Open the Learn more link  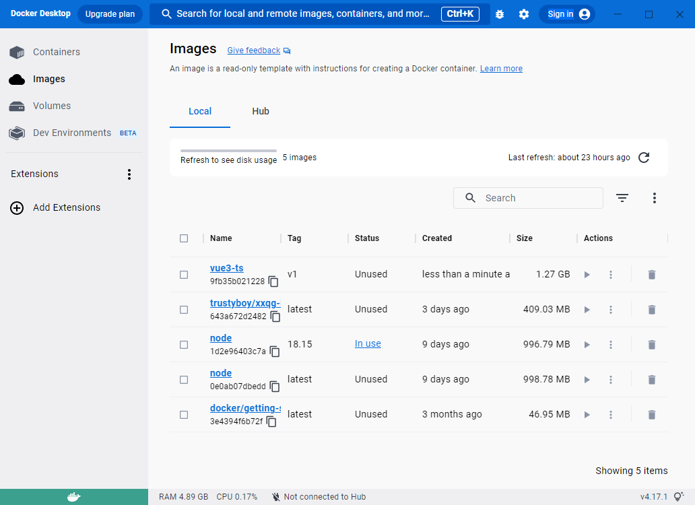pyautogui.click(x=501, y=69)
